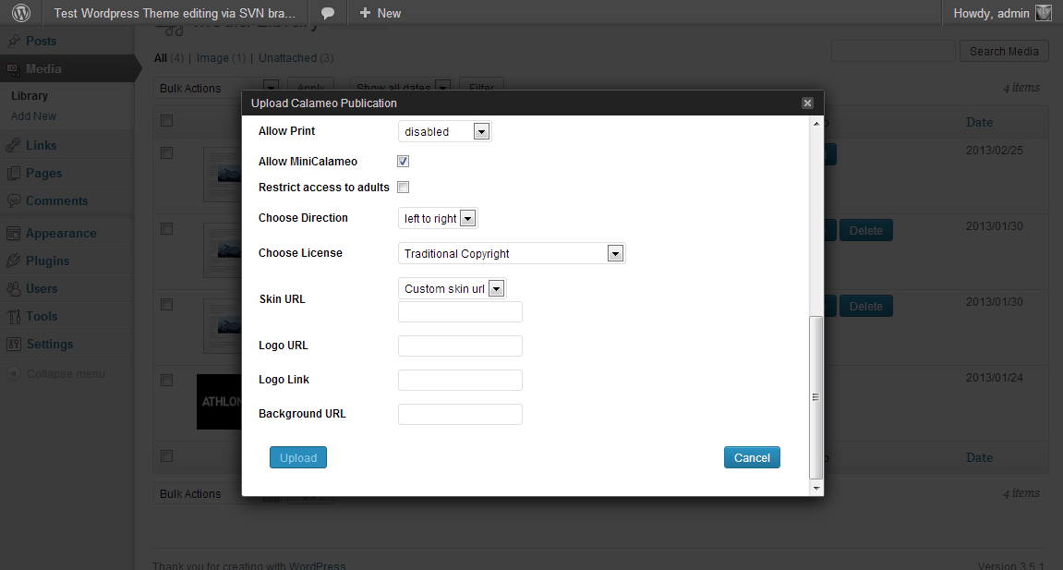The image size is (1063, 570).
Task: Click the Background URL input field
Action: (x=460, y=414)
